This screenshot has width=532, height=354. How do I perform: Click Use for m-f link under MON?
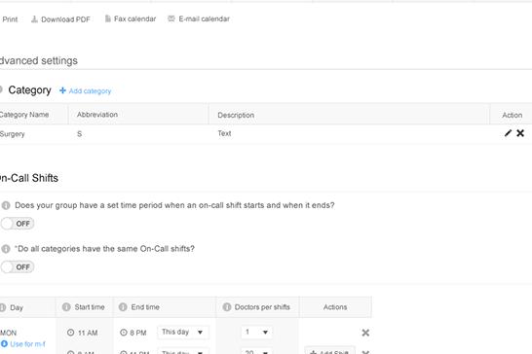(x=22, y=344)
